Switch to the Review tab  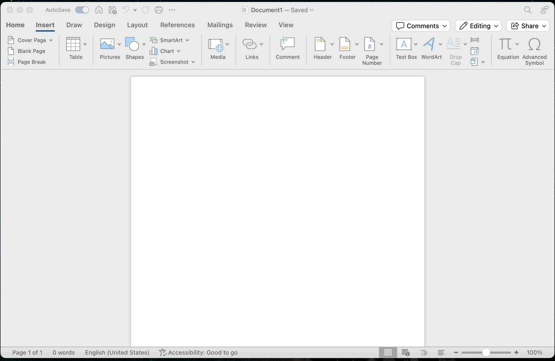(x=256, y=25)
